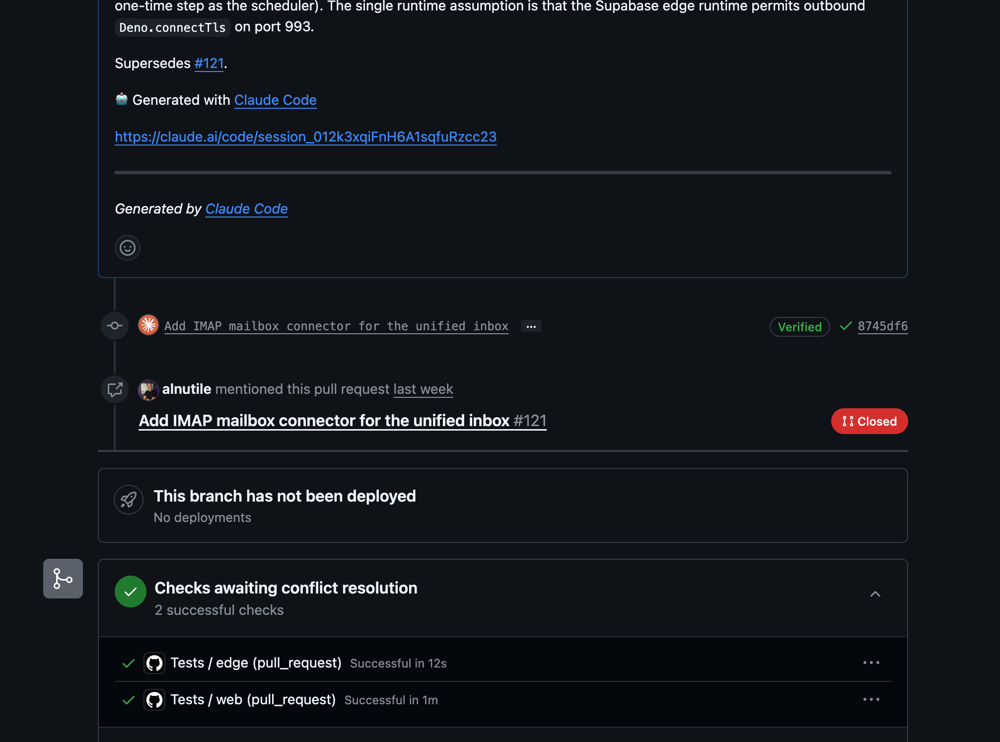Click GitHub icon for Tests / web

(154, 700)
